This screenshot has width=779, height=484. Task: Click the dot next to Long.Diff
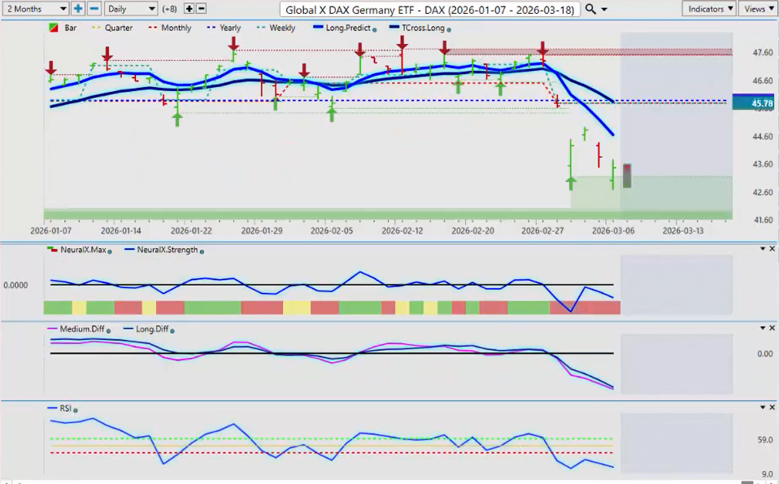172,331
